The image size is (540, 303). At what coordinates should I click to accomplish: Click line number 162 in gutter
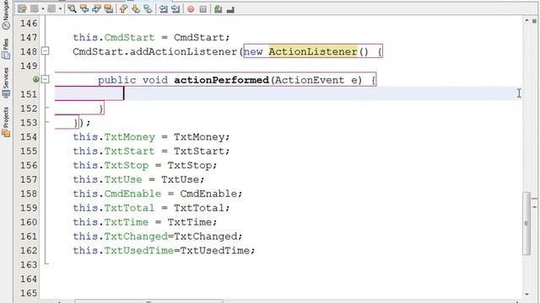tap(29, 251)
